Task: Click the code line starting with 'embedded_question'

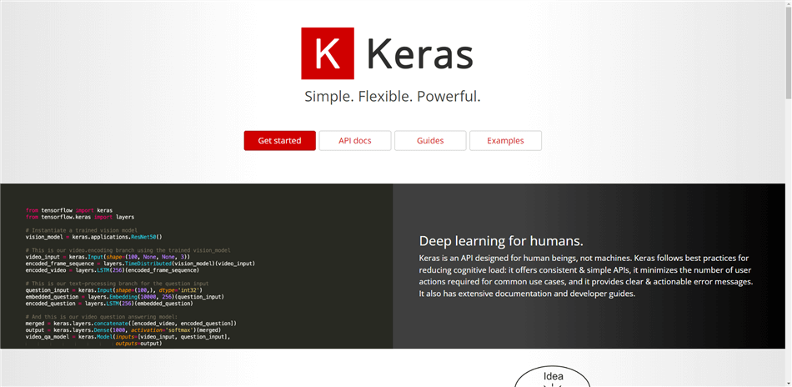Action: click(x=125, y=297)
